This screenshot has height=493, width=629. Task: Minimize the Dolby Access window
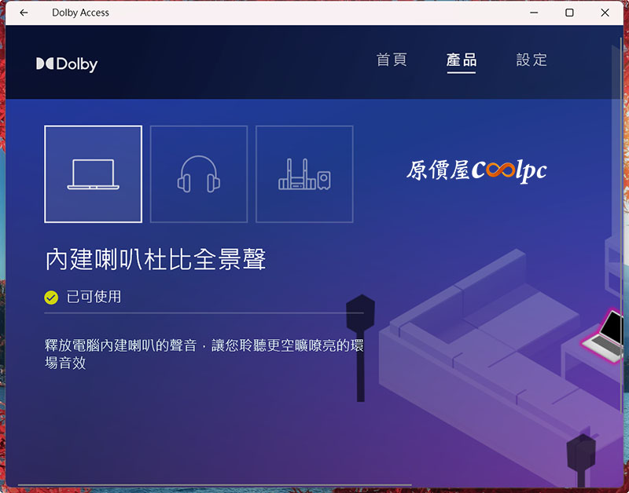[534, 13]
